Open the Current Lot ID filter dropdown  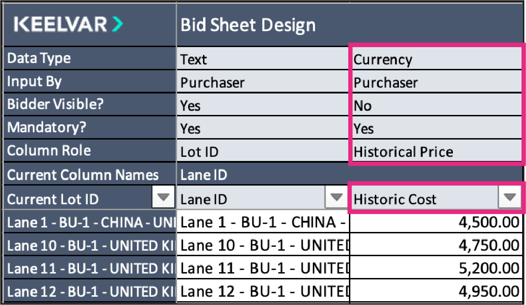pos(163,197)
